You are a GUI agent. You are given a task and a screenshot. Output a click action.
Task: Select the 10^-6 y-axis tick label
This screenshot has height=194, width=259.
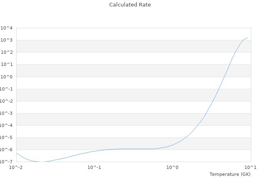6,150
